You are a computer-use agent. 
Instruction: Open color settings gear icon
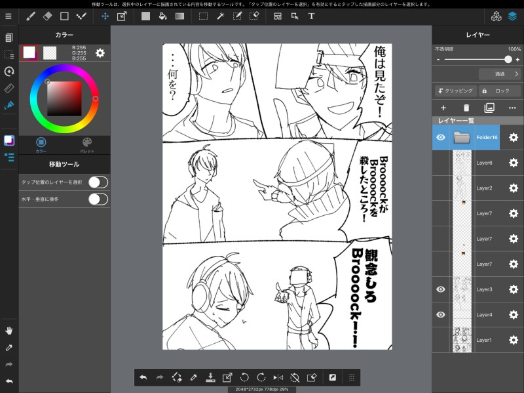point(100,53)
